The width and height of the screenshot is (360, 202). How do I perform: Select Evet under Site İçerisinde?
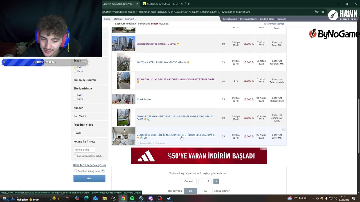(75, 95)
